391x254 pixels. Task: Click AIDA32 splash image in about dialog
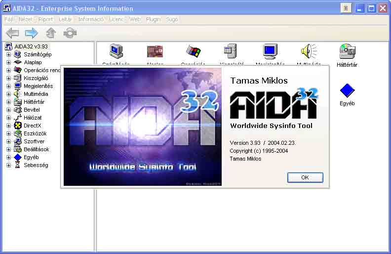(142, 127)
